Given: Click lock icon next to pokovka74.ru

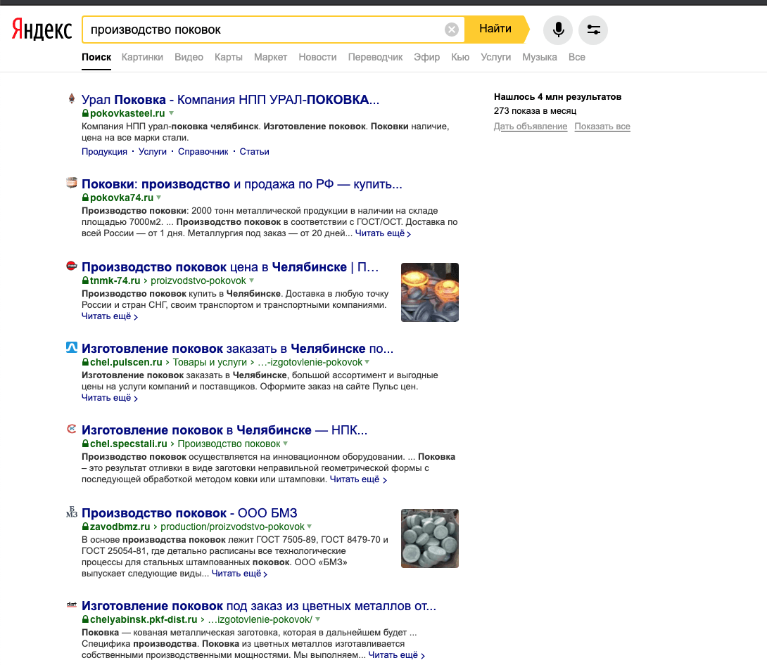Looking at the screenshot, I should pos(85,198).
